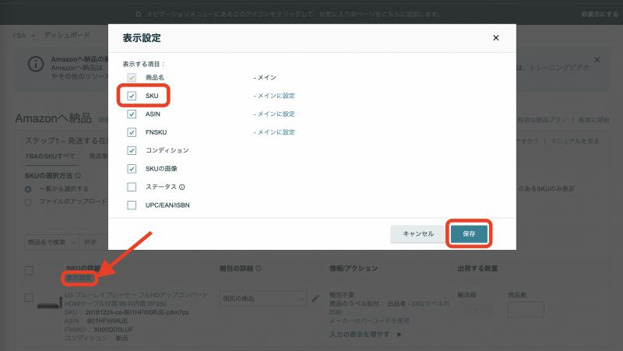Open the LG ブルーレイプレーヤー product name link
This screenshot has width=623, height=351.
(x=136, y=300)
